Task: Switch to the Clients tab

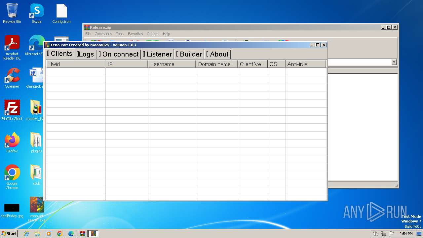Action: point(60,54)
